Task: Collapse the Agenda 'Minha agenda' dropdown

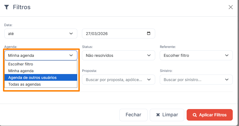Action: point(41,55)
